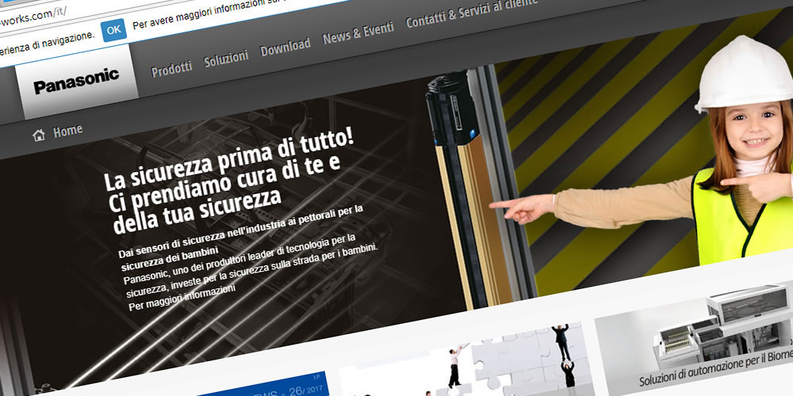Image resolution: width=793 pixels, height=396 pixels.
Task: Open the Soluzioni menu
Action: pos(226,58)
